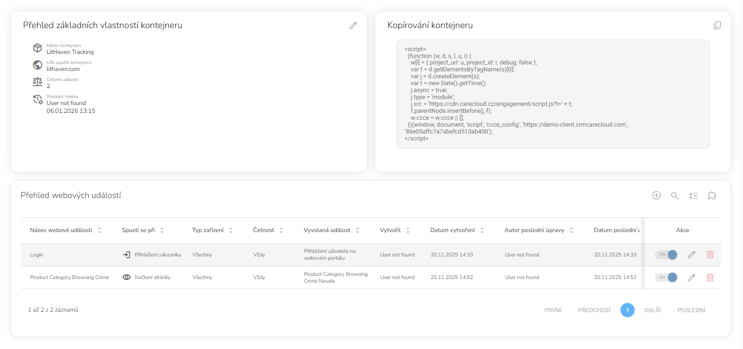Sort by Spustí se při column
Viewport: 743px width, 349px height.
(162, 230)
